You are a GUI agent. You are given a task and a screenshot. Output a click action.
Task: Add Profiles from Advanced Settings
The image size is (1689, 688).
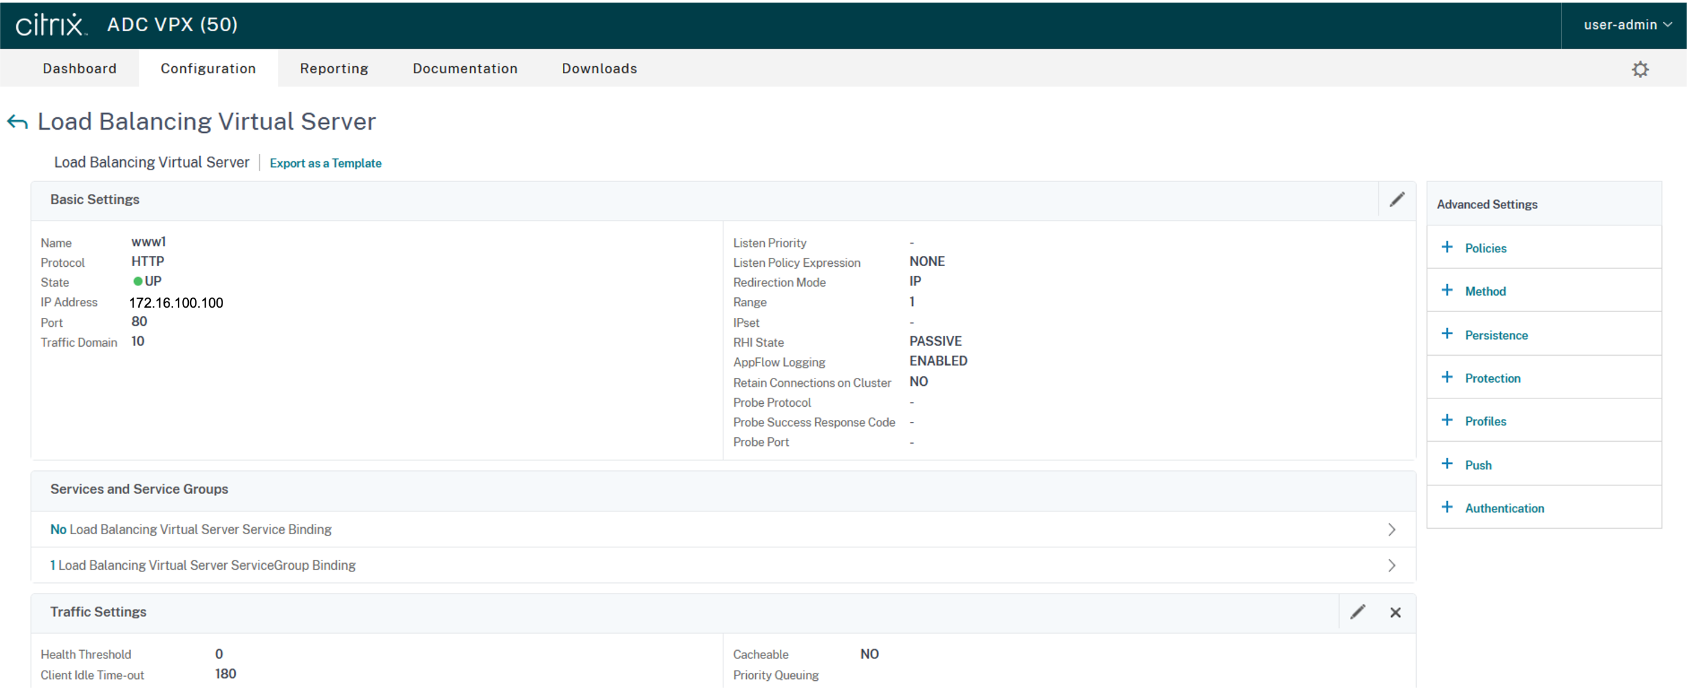[1485, 421]
